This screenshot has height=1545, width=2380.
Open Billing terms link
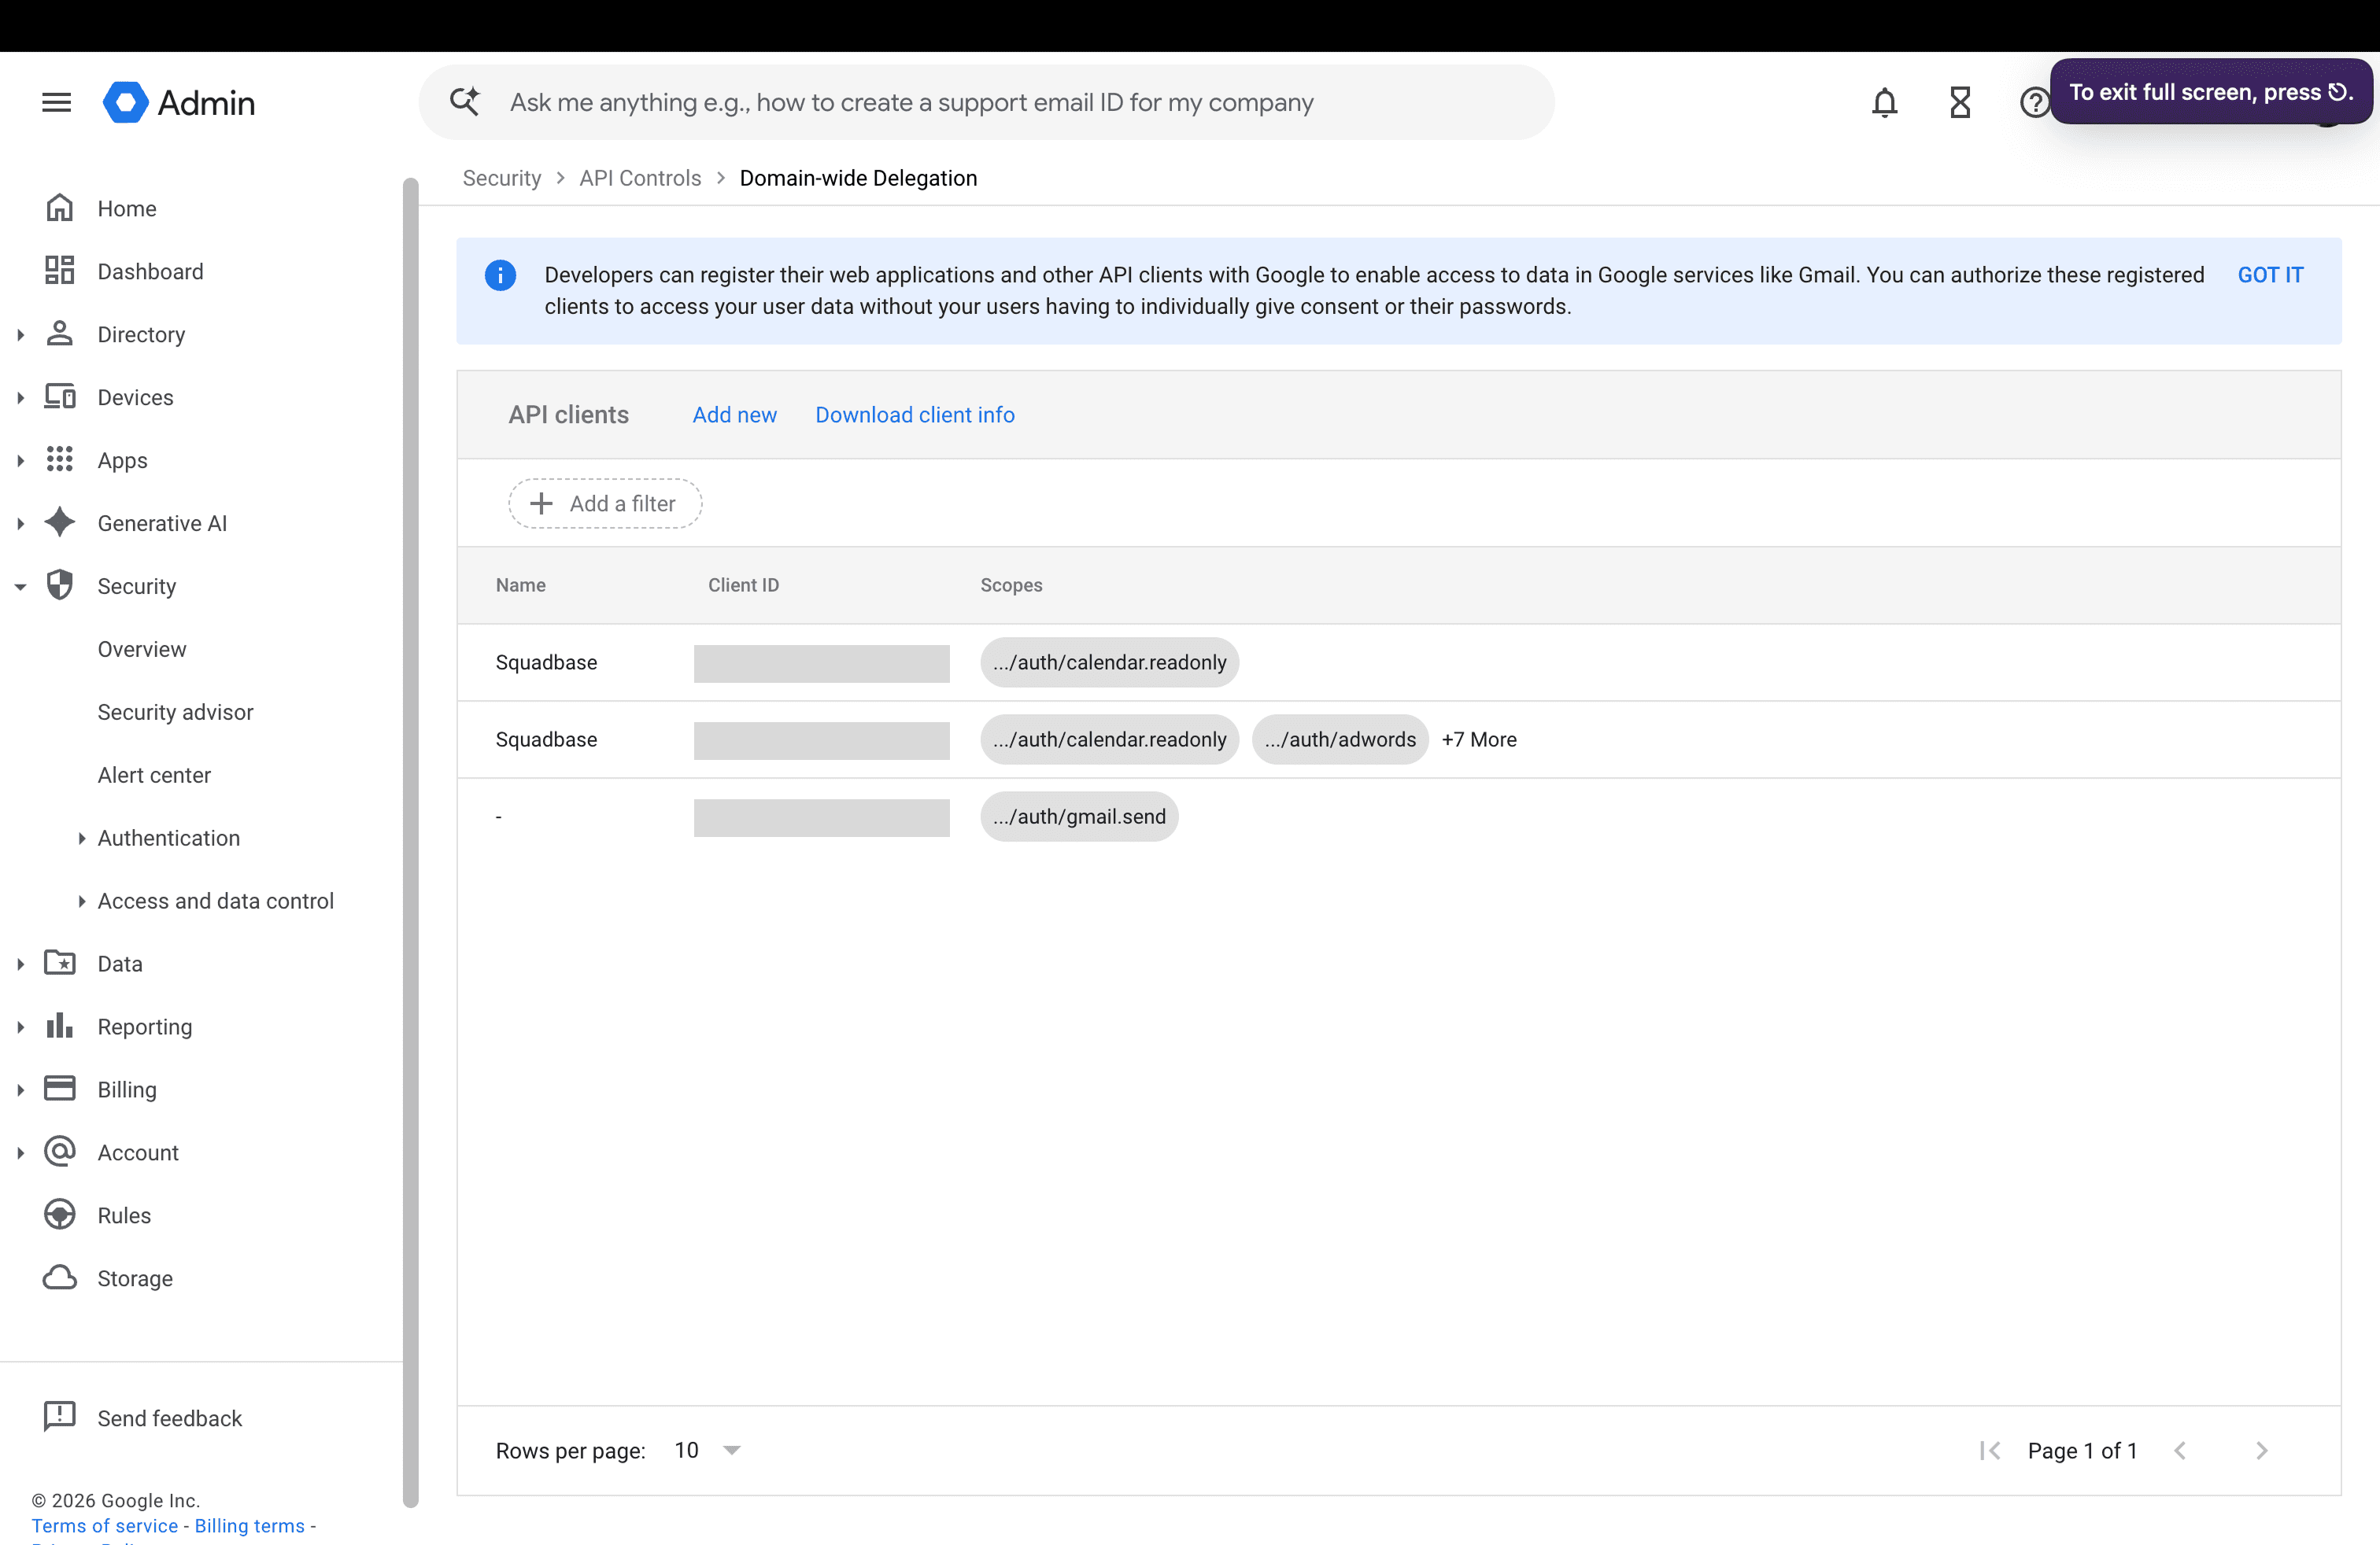tap(250, 1526)
